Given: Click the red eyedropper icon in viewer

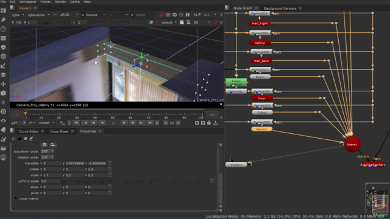Looking at the screenshot, I should [216, 23].
